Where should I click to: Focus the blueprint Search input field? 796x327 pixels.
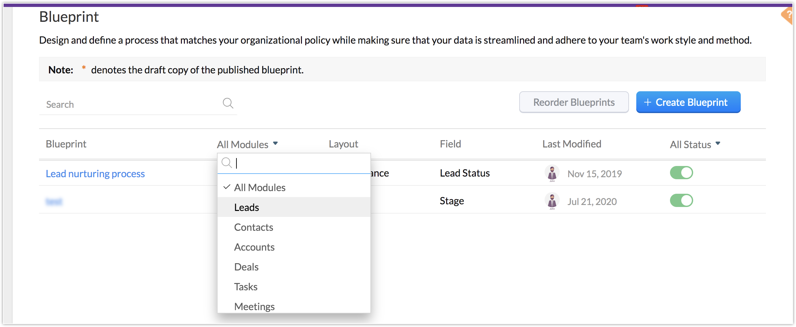tap(132, 104)
